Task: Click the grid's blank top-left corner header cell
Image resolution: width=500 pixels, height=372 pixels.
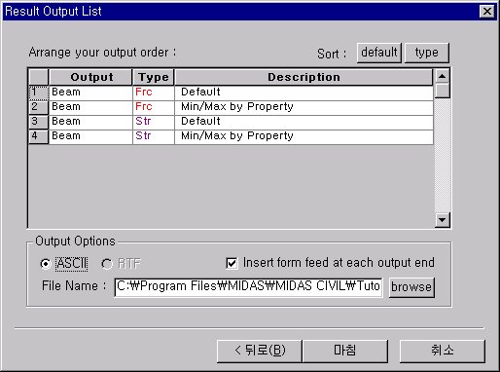Action: coord(38,77)
